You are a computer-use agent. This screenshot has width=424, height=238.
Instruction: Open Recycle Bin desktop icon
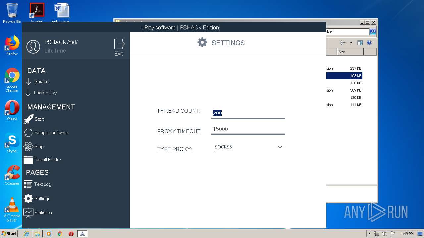[12, 13]
